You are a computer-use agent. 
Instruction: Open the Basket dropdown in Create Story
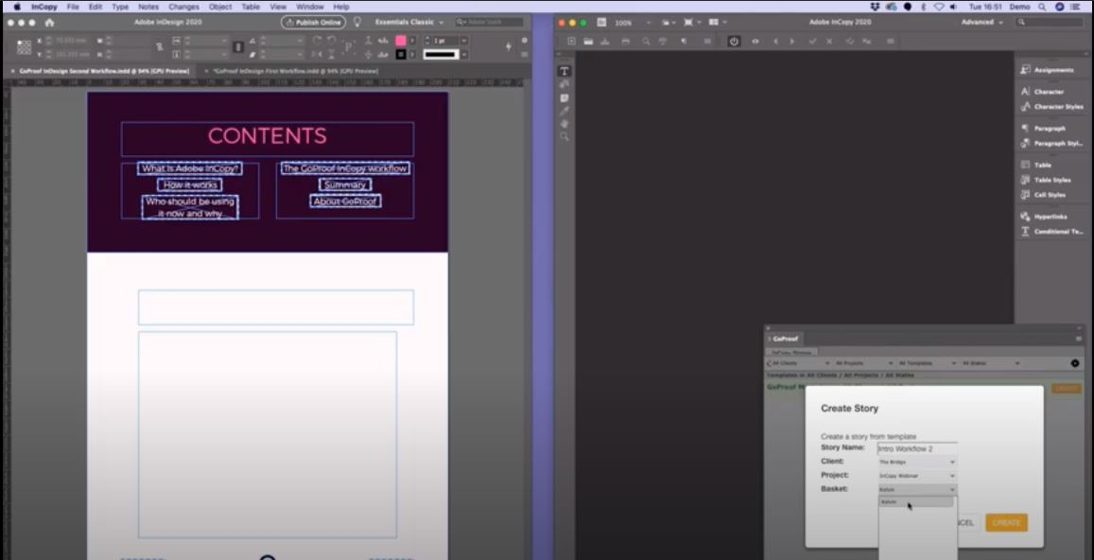coord(917,489)
